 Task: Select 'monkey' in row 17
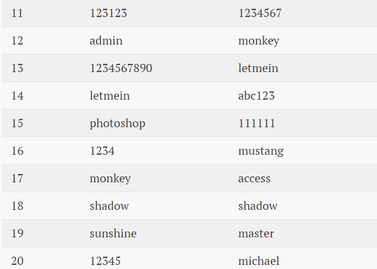click(110, 179)
